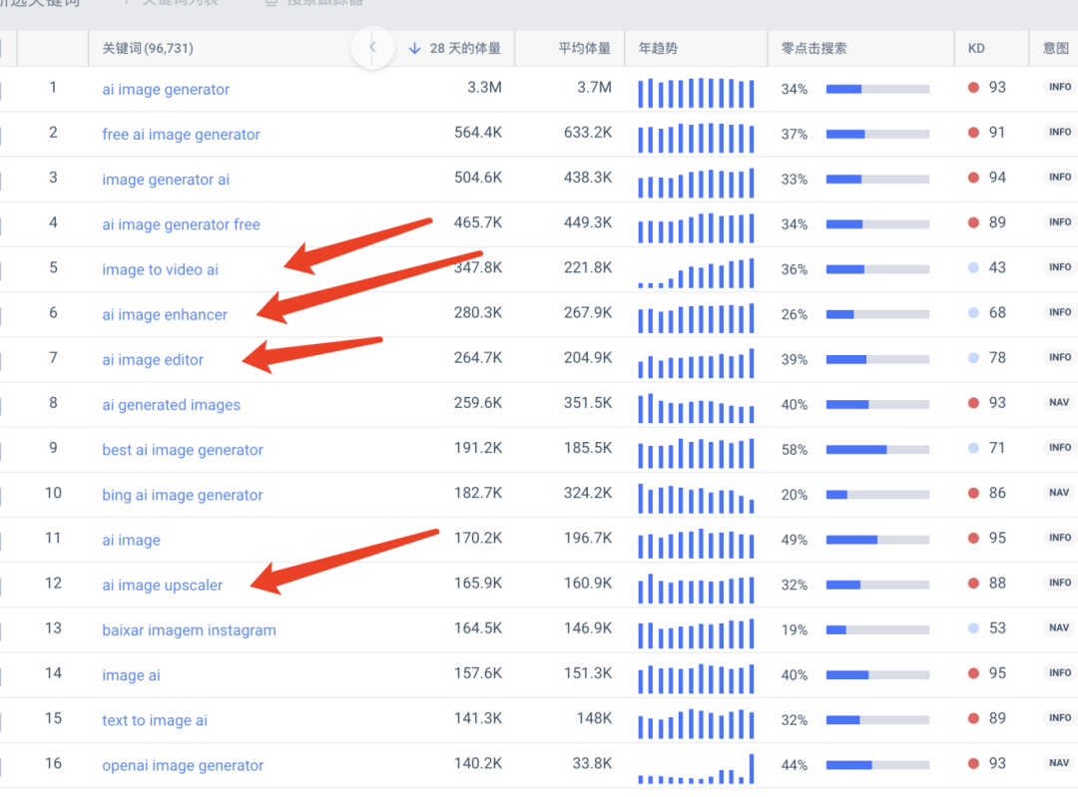Click the light KD dot for 'image to video ai'
The height and width of the screenshot is (797, 1078).
(x=973, y=268)
